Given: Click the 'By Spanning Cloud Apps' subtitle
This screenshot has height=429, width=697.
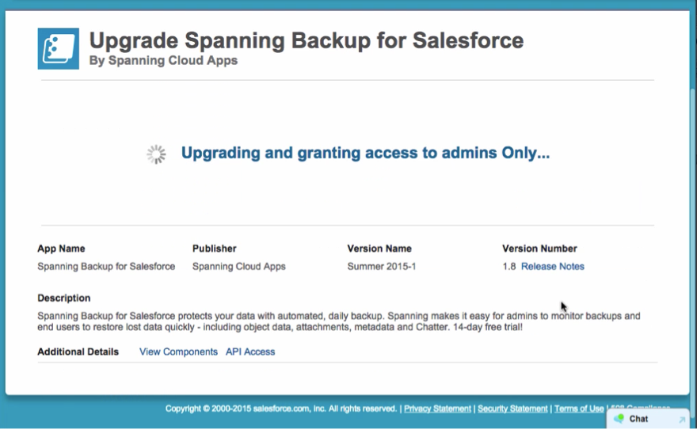Looking at the screenshot, I should [x=163, y=60].
